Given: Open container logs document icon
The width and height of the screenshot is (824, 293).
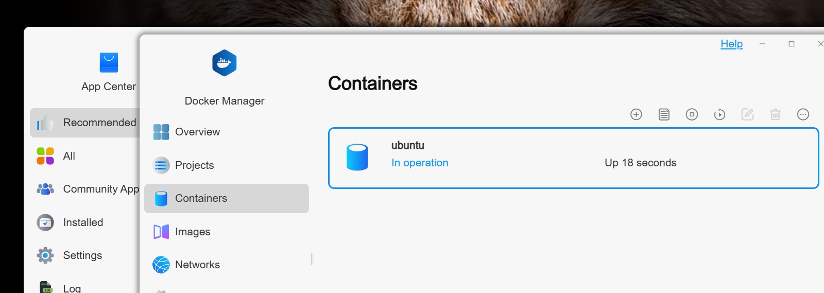Looking at the screenshot, I should [x=664, y=114].
